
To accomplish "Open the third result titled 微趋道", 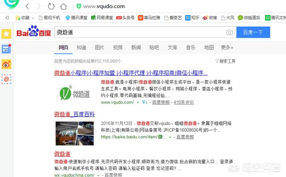I will [62, 153].
